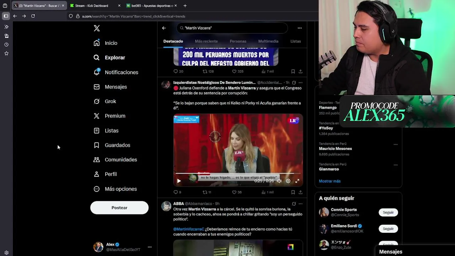Screen dimensions: 455x256
Task: Share the Juliana Oxenford video post
Action: click(300, 192)
